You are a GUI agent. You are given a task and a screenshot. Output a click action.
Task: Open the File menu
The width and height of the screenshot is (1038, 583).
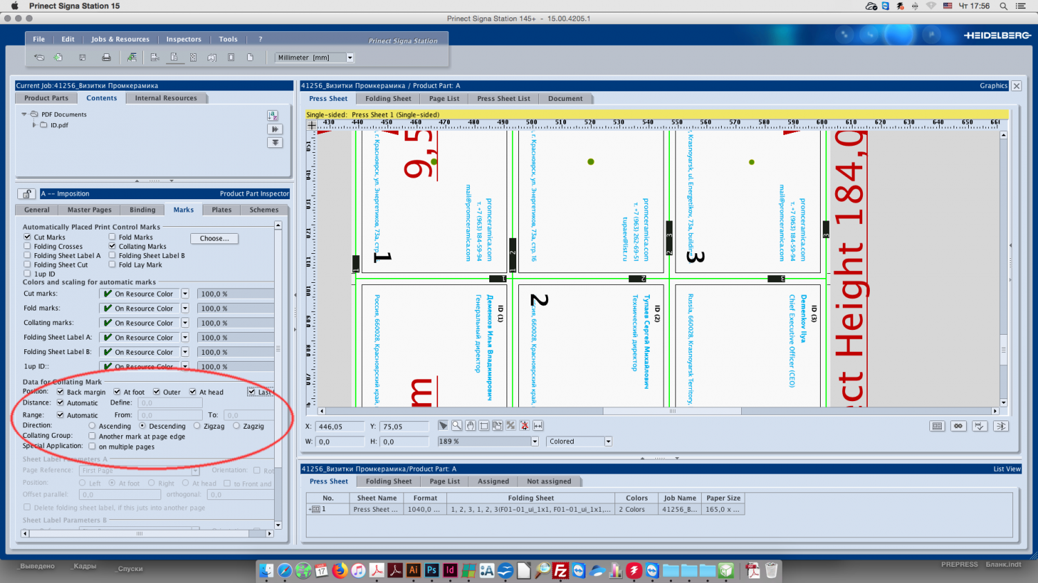coord(39,39)
